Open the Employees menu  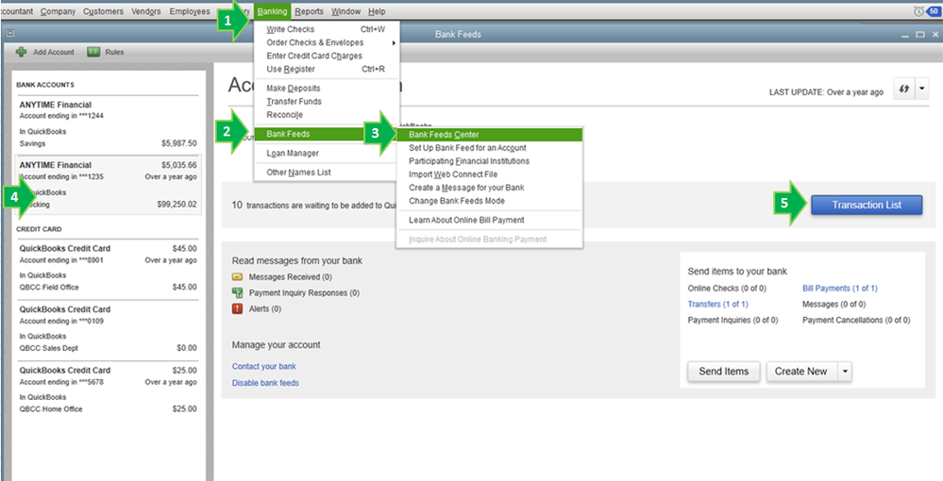coord(190,11)
